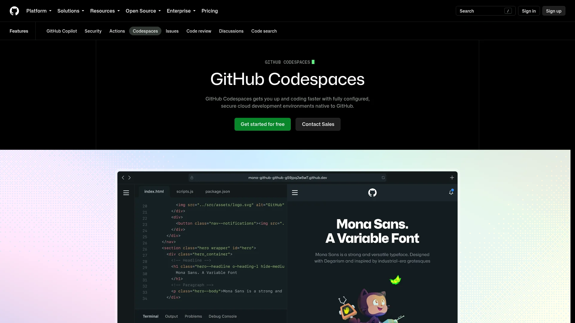This screenshot has width=575, height=323.
Task: Click the plus new-tab icon in embedded browser
Action: coord(452,178)
